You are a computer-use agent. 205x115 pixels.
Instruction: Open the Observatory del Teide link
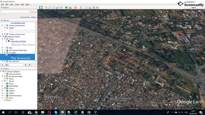18,41
